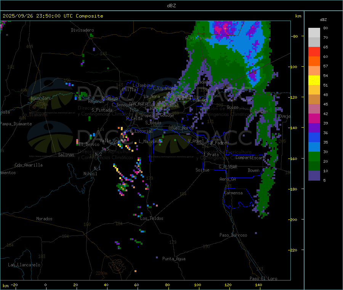Select the dark green 10–20 dBZ legend swatch

pos(314,166)
